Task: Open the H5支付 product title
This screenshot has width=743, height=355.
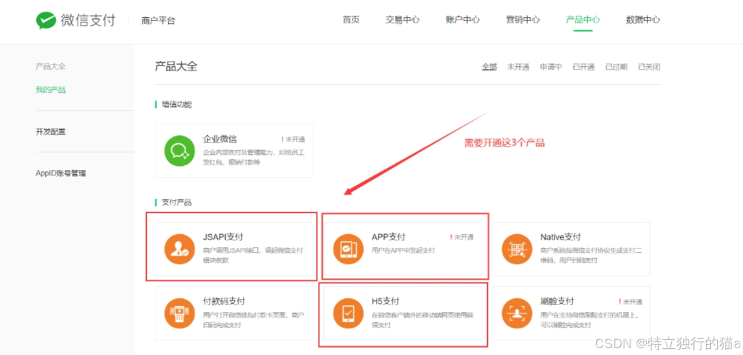Action: coord(385,302)
